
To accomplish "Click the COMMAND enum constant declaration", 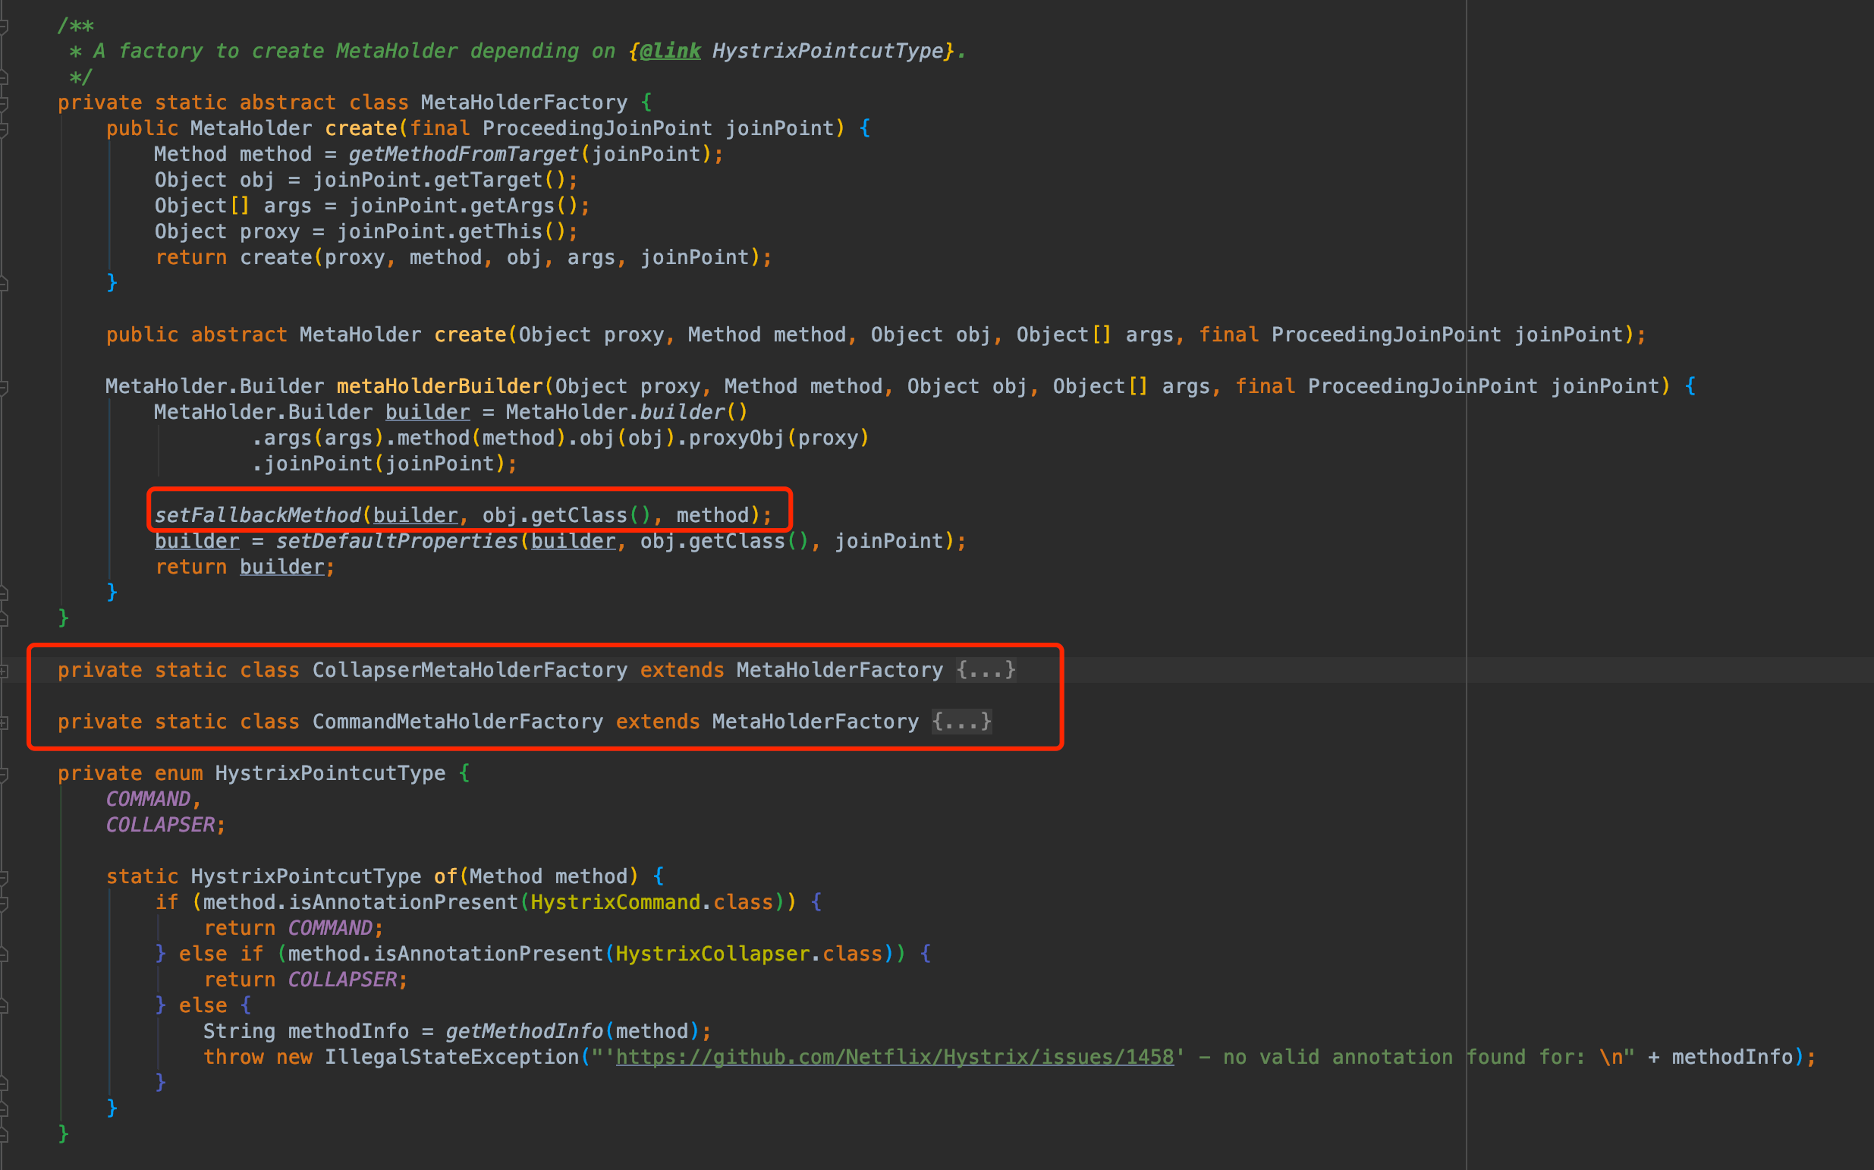I will [x=148, y=799].
